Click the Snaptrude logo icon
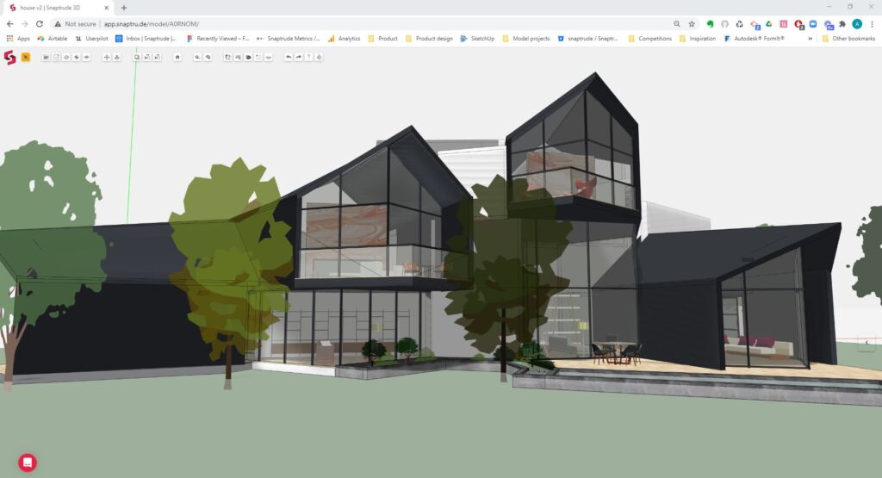The image size is (882, 478). (10, 57)
